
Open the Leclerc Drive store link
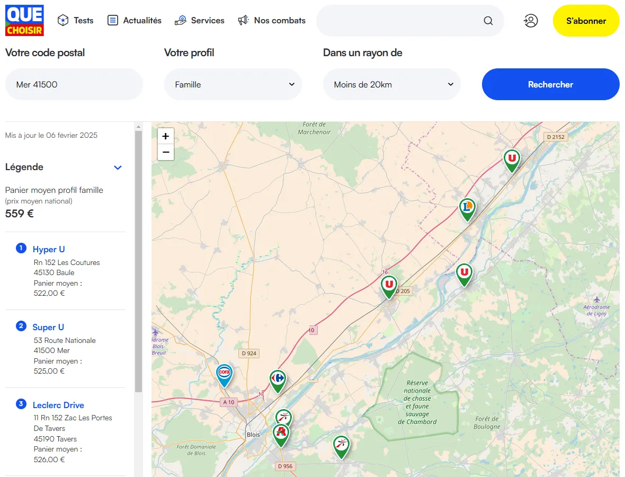pyautogui.click(x=58, y=405)
